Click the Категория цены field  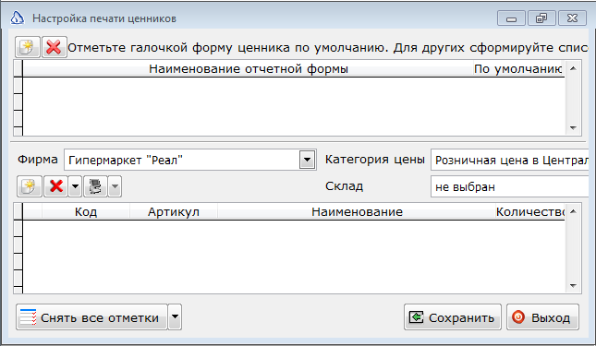(509, 160)
